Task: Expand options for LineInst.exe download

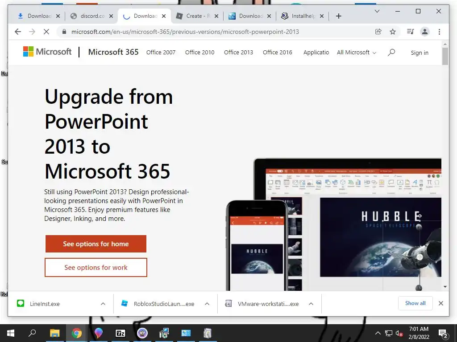Action: pos(103,304)
